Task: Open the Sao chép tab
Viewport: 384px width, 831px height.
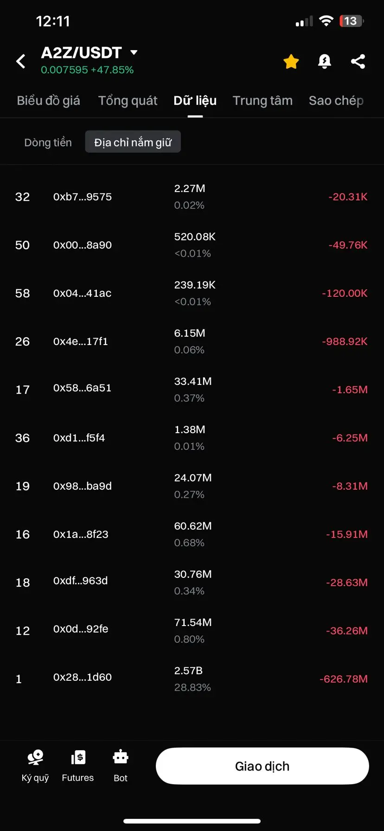Action: (336, 101)
